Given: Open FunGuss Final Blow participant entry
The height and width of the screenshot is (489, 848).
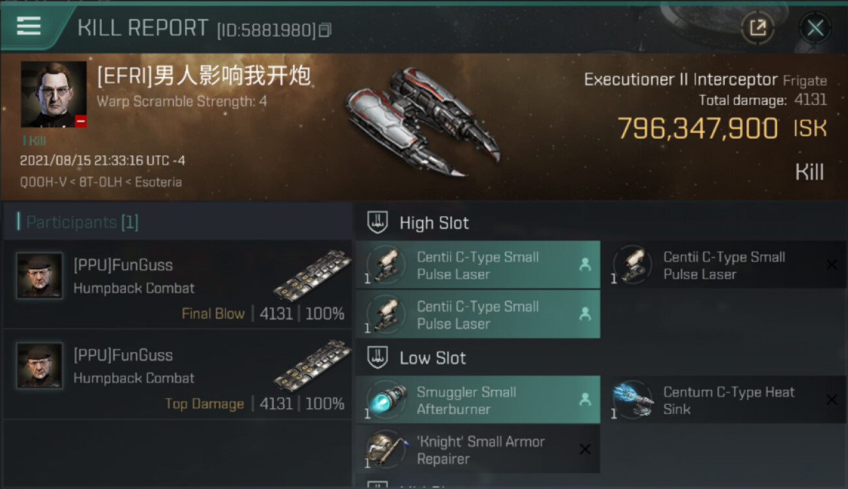Looking at the screenshot, I should click(177, 286).
